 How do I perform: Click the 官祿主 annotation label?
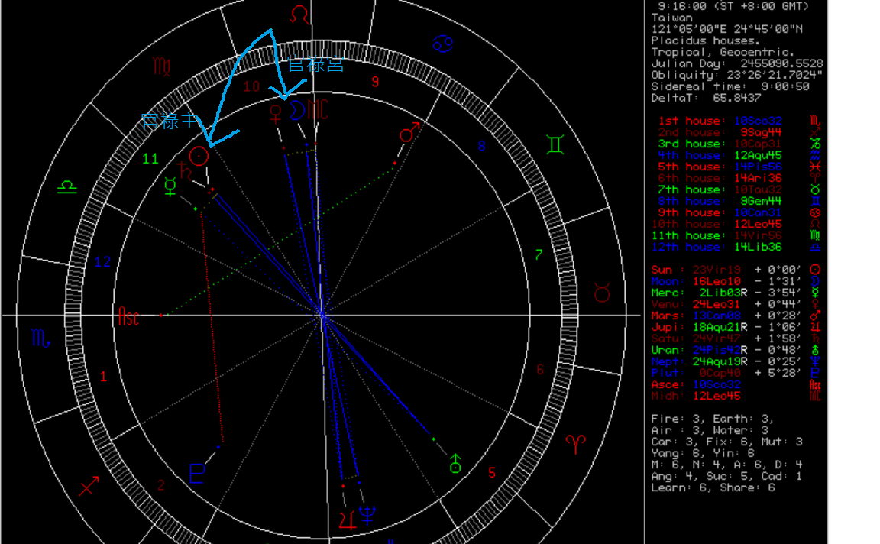pos(169,121)
